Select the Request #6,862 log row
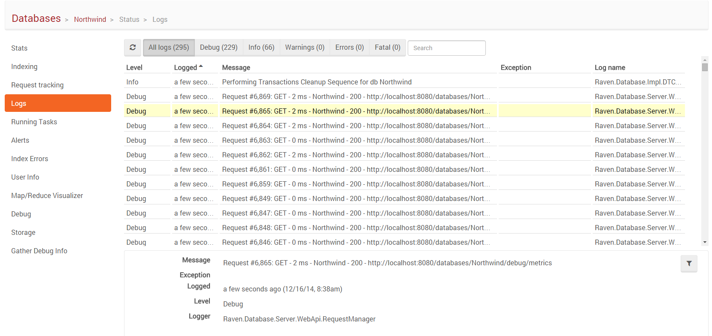Viewport: 712px width, 336px height. pos(404,155)
